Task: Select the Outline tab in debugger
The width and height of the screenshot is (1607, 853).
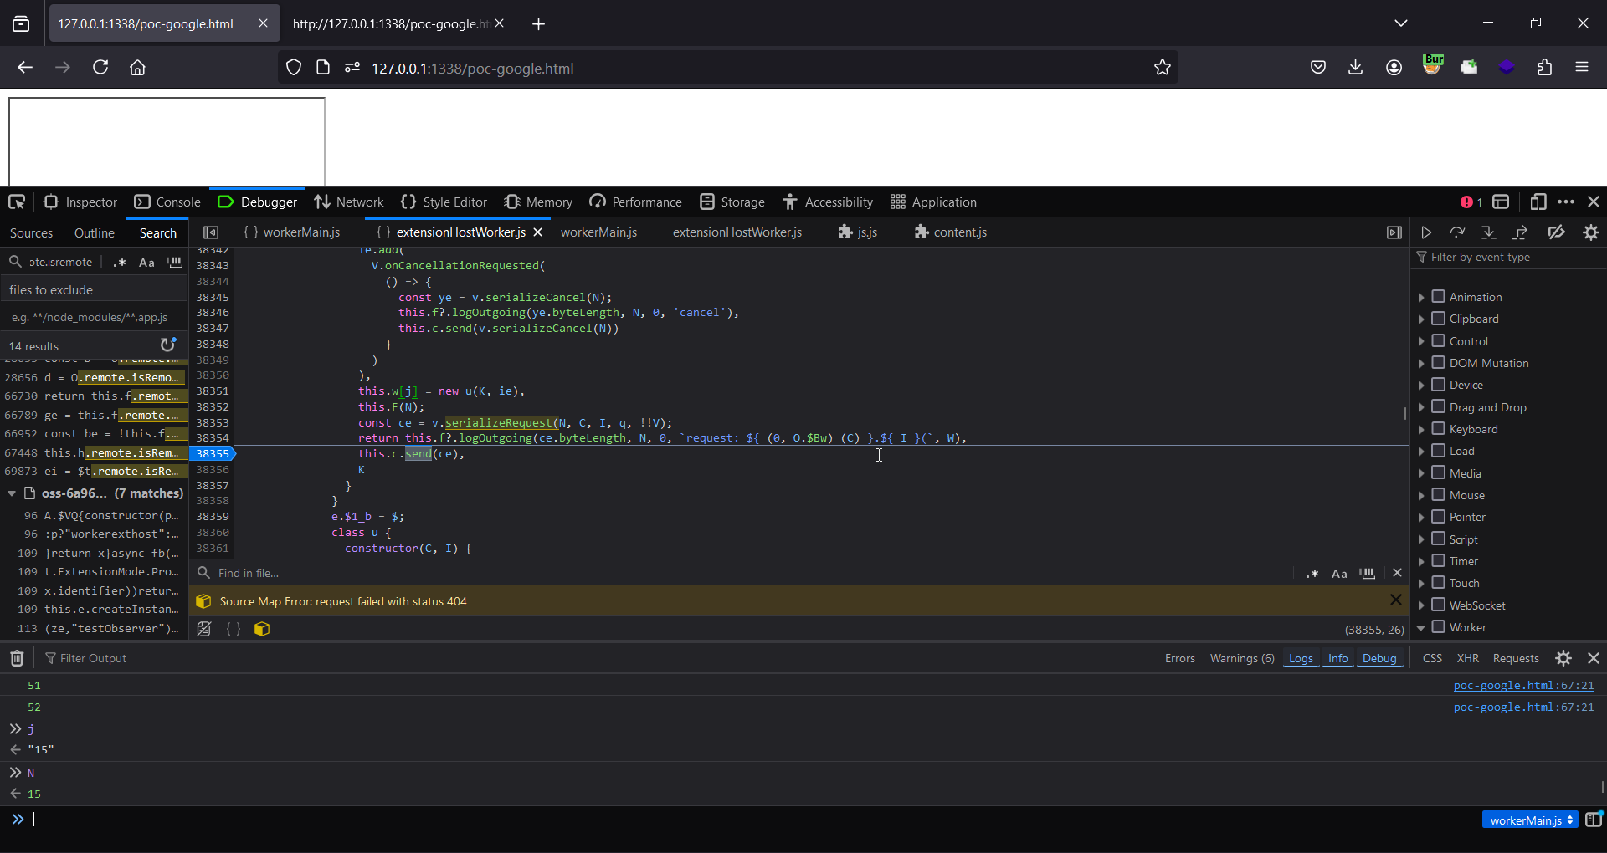Action: (94, 232)
